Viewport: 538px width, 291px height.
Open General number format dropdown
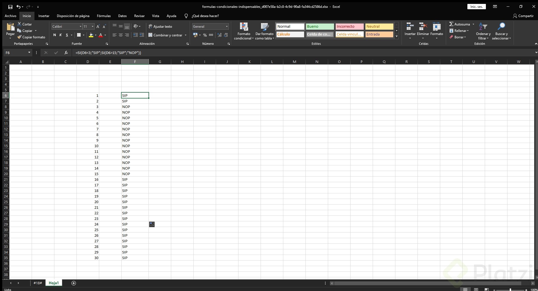click(227, 27)
